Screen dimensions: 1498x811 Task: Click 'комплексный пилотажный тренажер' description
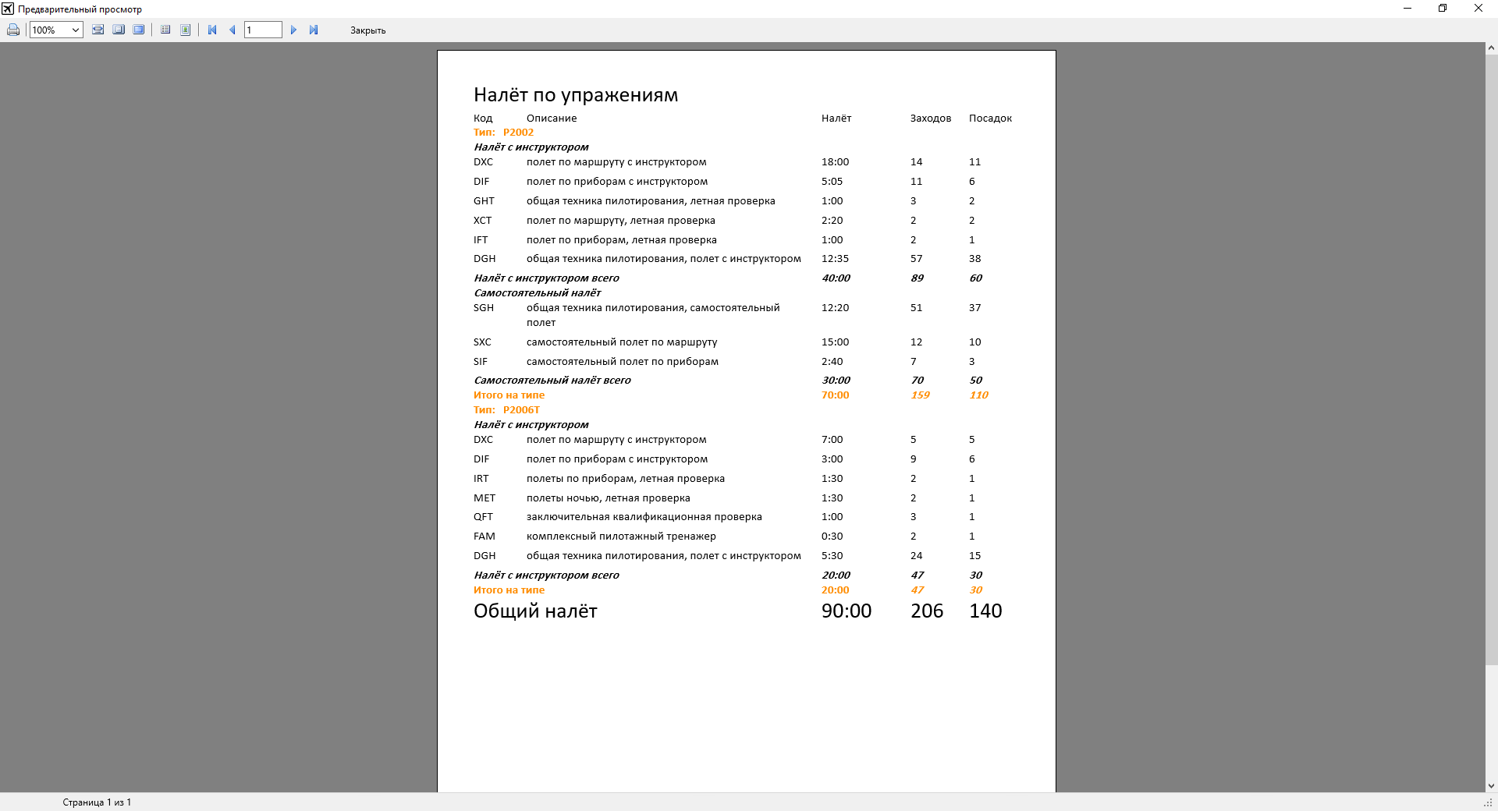(621, 537)
